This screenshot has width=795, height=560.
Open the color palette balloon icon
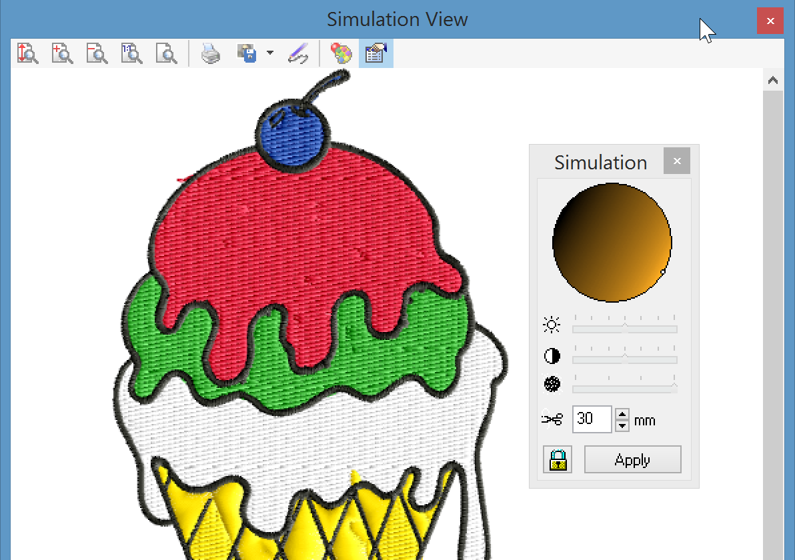[x=341, y=53]
